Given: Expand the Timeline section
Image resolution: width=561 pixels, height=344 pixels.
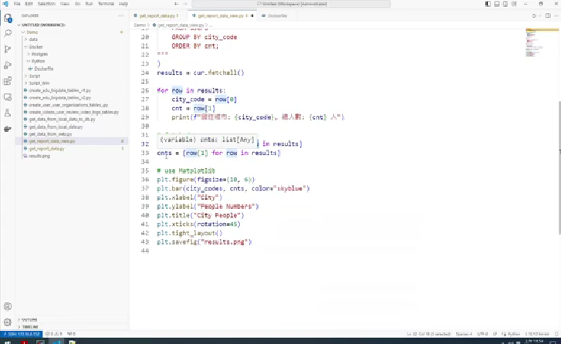Looking at the screenshot, I should point(30,327).
